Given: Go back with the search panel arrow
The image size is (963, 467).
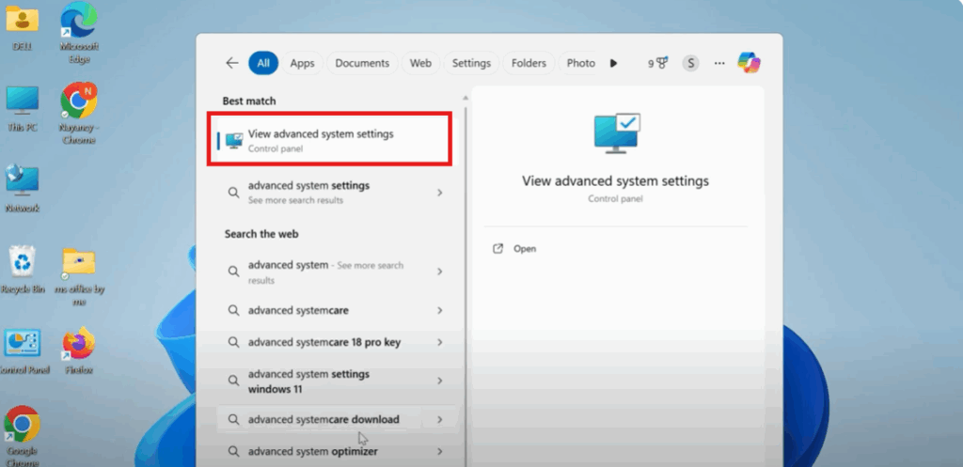Looking at the screenshot, I should pyautogui.click(x=231, y=63).
